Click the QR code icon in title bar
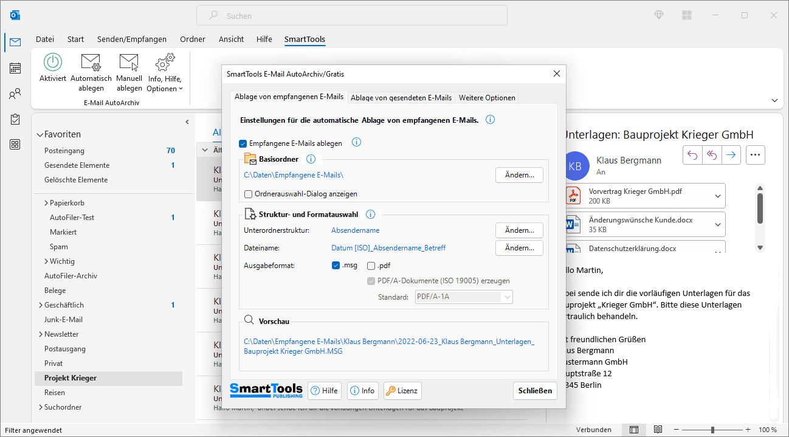The image size is (789, 437). (687, 15)
